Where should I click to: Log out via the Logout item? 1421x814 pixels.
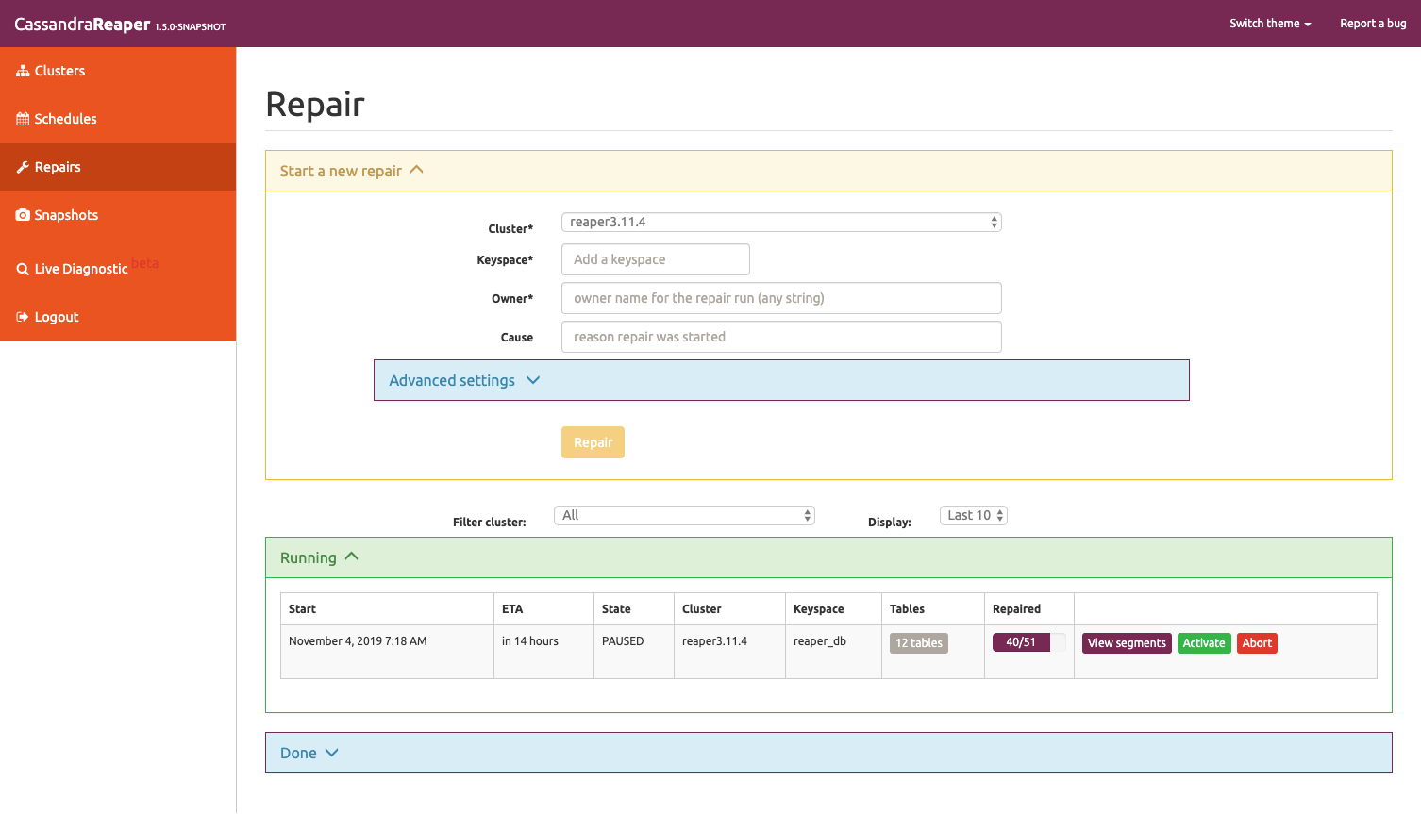pyautogui.click(x=118, y=317)
